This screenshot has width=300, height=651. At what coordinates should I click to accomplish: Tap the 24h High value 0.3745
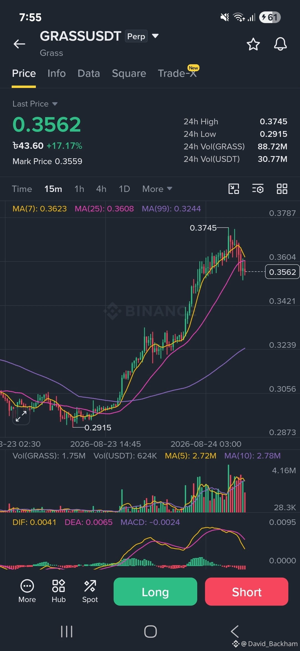[274, 122]
